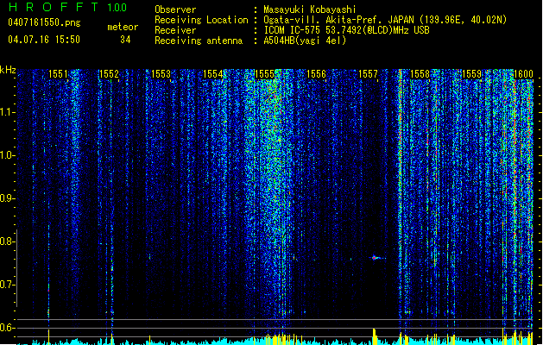Select the A504HB(yagi 4el) antenna text
The height and width of the screenshot is (345, 543).
tap(305, 41)
